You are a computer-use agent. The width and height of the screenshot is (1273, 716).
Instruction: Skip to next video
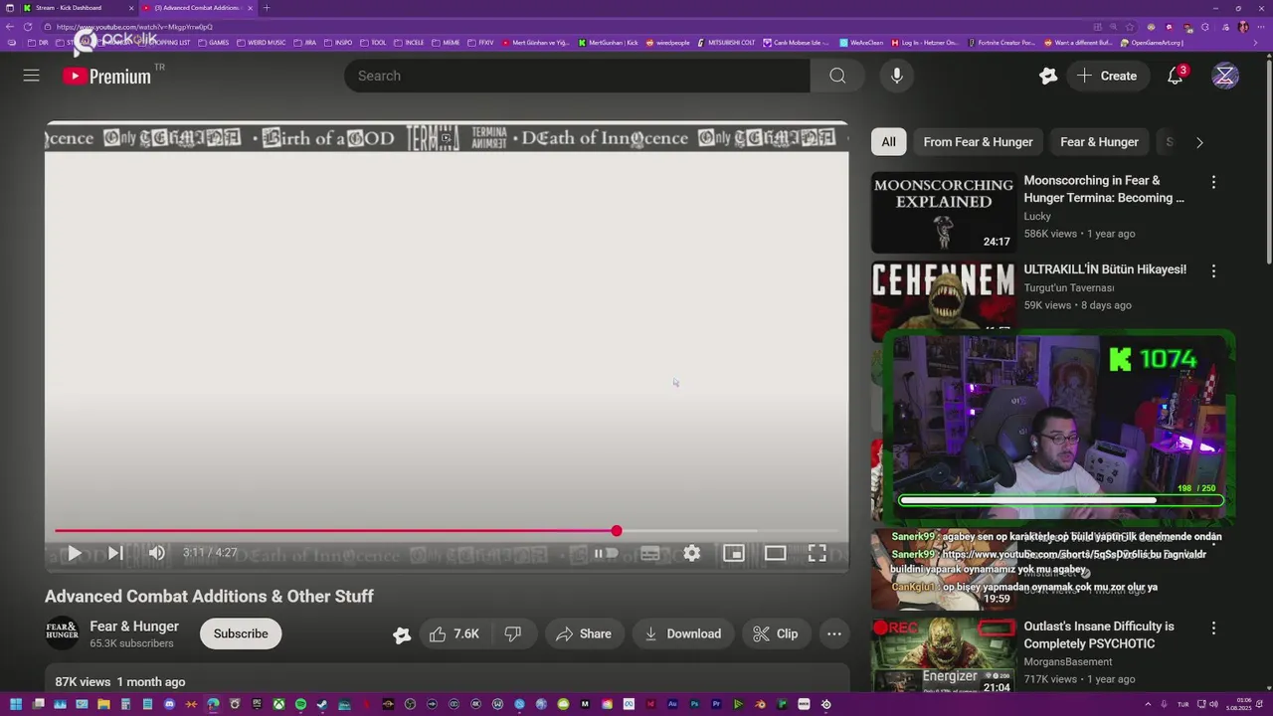pos(114,553)
